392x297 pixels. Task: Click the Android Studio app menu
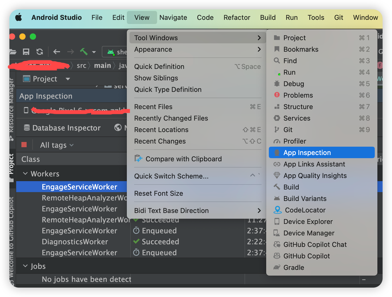(x=57, y=17)
